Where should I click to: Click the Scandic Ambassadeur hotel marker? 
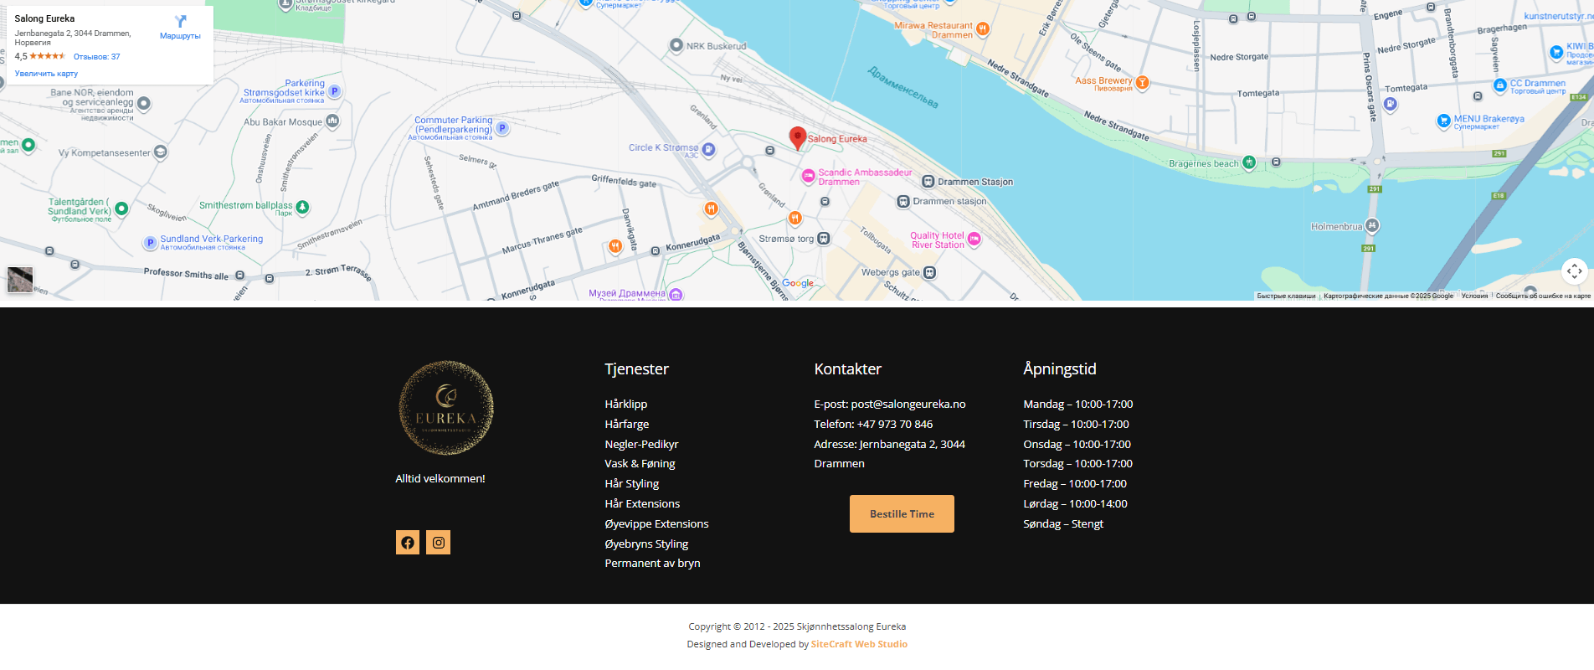[809, 176]
